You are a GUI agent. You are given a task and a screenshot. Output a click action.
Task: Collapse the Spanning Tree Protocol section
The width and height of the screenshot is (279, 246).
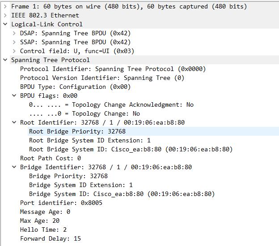point(5,60)
